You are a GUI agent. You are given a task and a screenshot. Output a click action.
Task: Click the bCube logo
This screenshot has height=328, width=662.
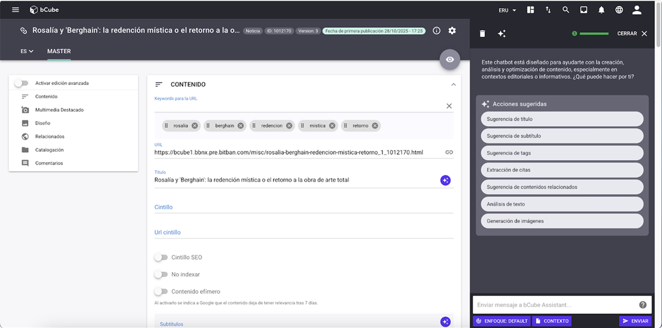click(44, 10)
